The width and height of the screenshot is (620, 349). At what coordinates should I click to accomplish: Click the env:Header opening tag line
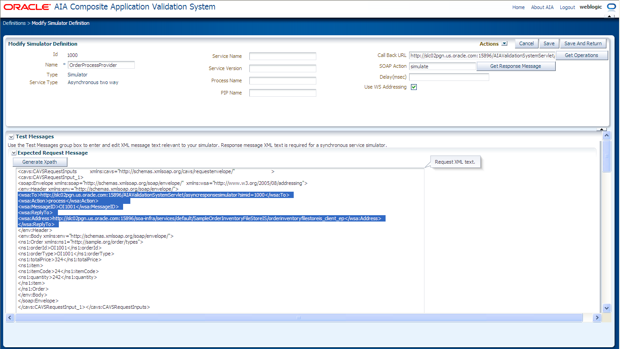point(98,189)
